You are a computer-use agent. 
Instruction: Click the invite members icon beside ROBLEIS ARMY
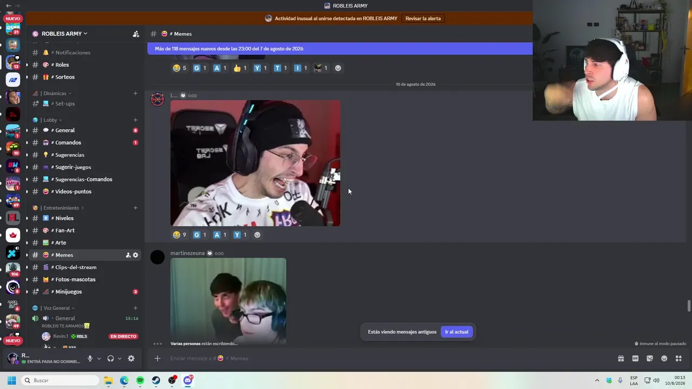[136, 33]
